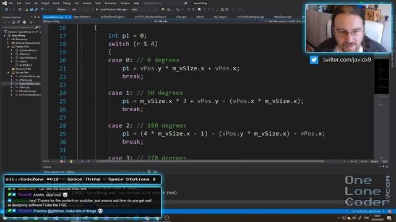Select the Resource Files folder
The width and height of the screenshot is (396, 222).
pos(23,68)
